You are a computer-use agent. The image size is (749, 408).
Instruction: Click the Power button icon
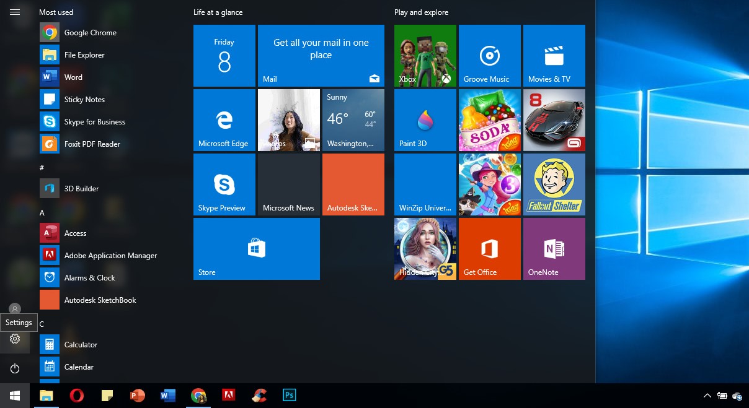pos(15,368)
